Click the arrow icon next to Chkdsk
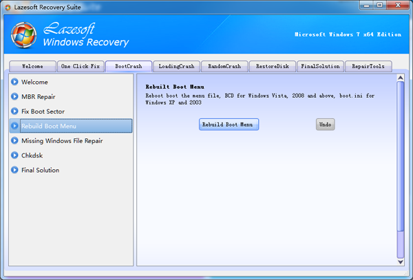 [14, 155]
